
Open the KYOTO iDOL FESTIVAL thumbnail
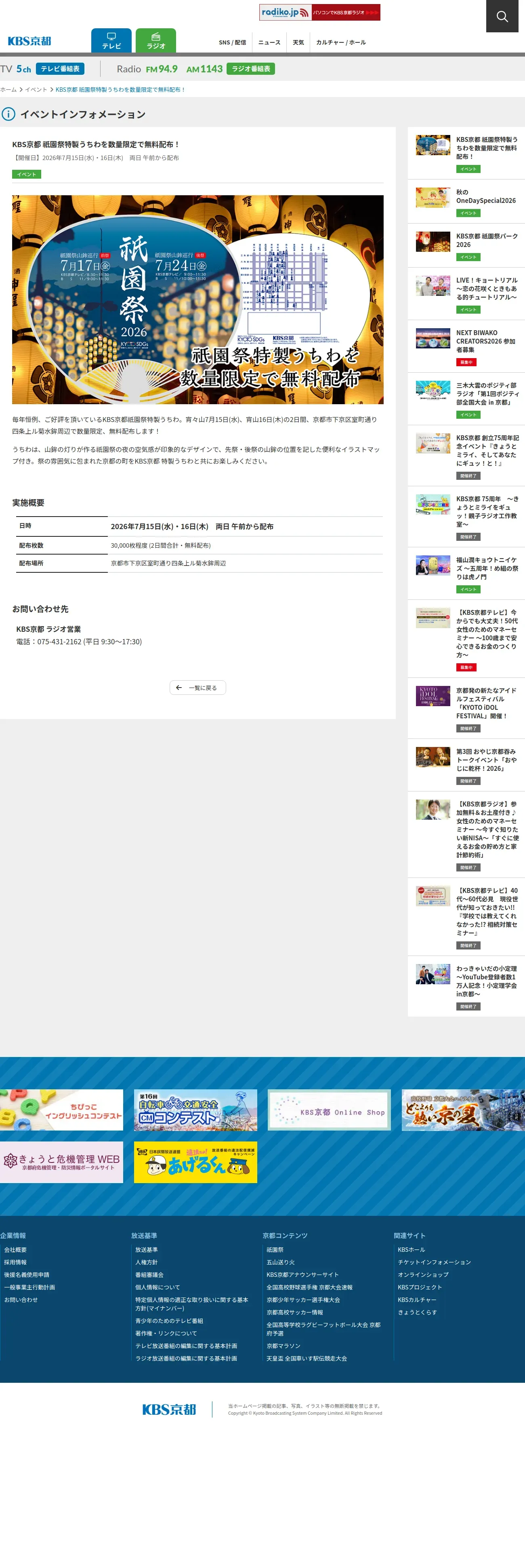(433, 696)
